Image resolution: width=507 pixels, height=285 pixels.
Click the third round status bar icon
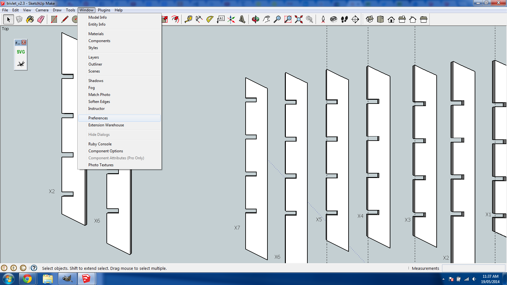(23, 268)
